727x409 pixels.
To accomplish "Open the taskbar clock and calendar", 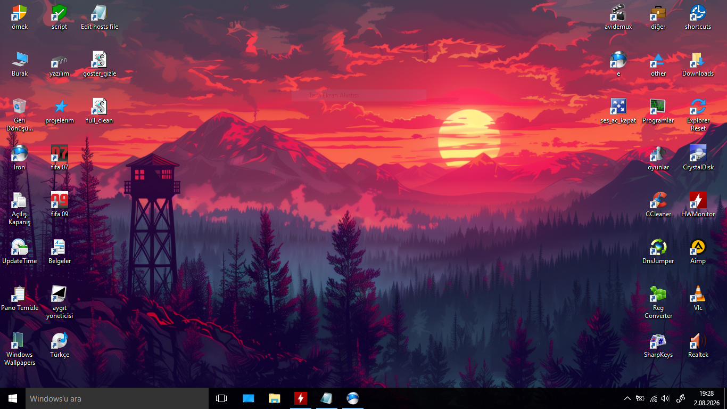I will [x=706, y=398].
